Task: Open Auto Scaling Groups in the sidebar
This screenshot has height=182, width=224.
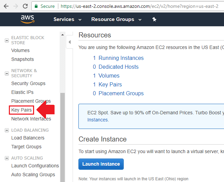Action: 33,175
